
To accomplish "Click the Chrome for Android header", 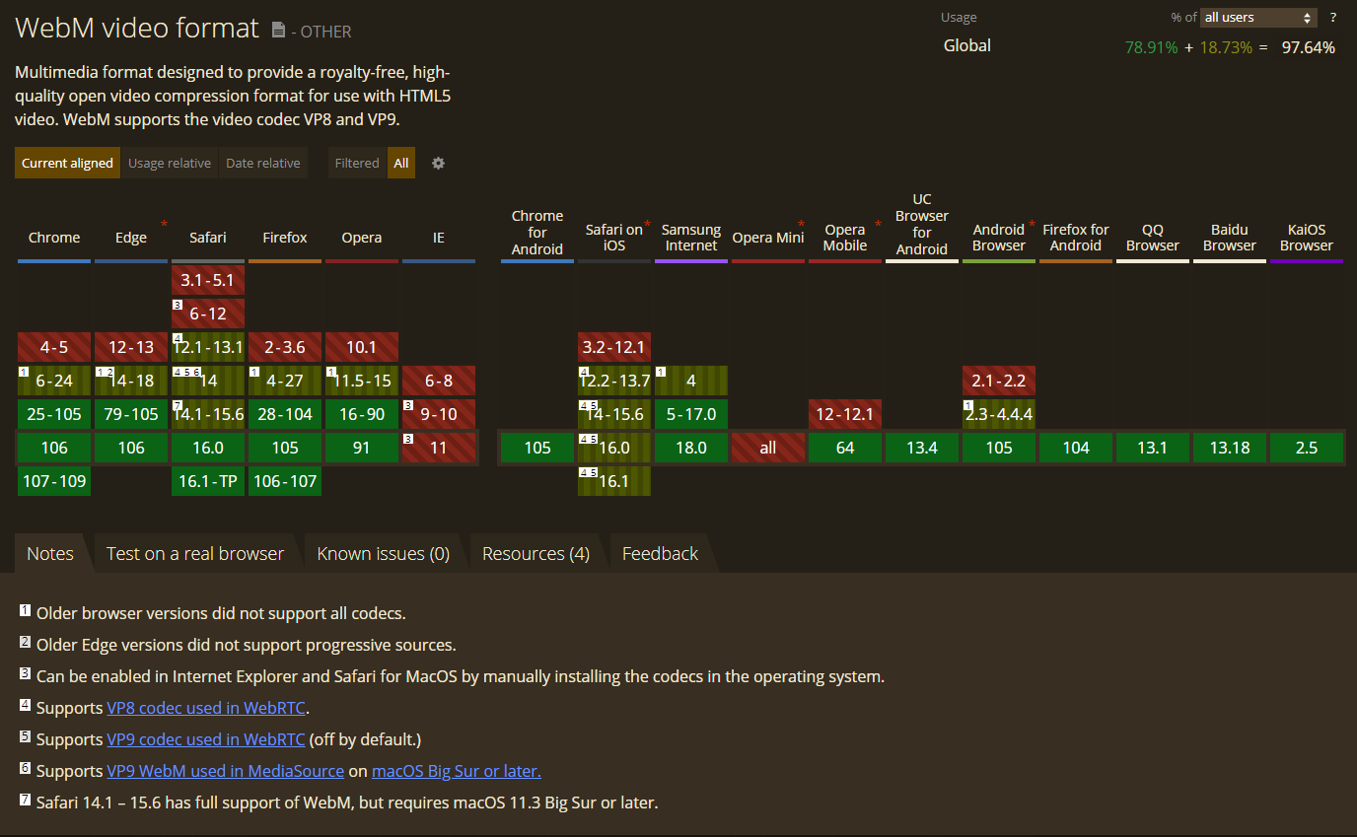I will [x=537, y=233].
